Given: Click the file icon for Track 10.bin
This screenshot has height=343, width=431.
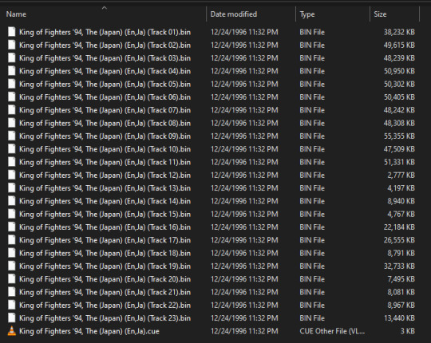Looking at the screenshot, I should (11, 149).
